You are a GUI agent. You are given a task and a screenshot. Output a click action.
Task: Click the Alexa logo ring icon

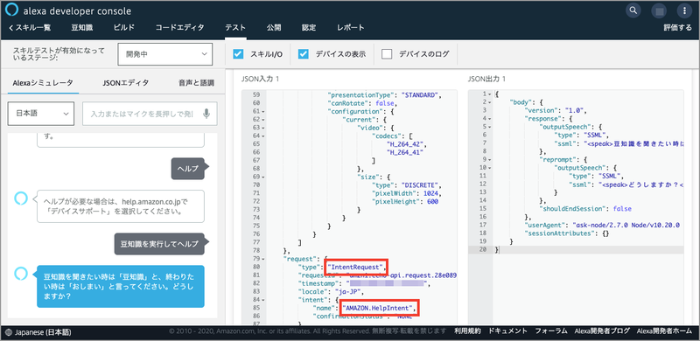(x=12, y=10)
